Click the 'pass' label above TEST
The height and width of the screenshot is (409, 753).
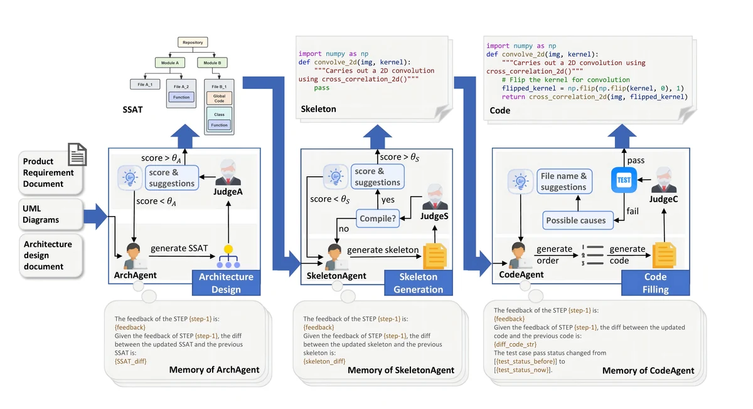636,160
